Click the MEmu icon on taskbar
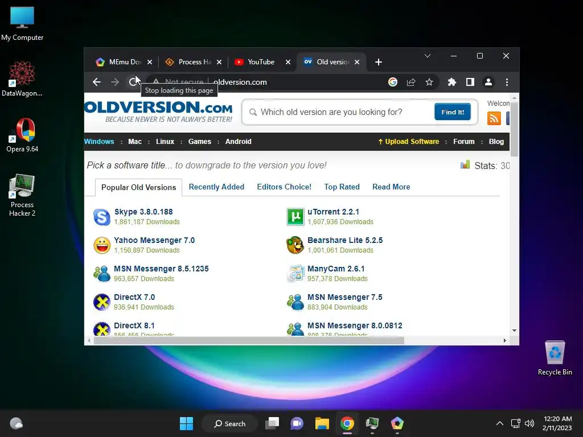This screenshot has height=437, width=583. tap(397, 423)
